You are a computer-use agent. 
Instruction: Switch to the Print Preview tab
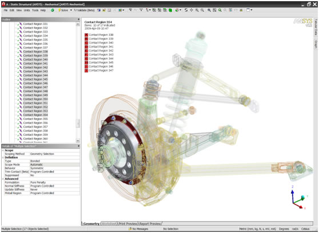tap(127, 224)
